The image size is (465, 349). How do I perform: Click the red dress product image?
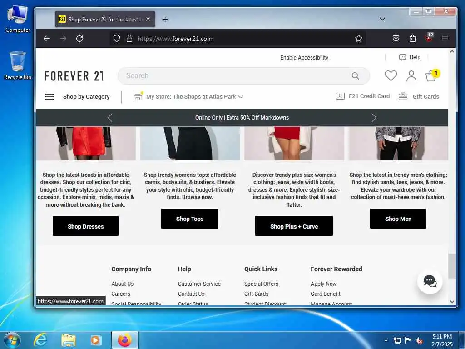click(x=86, y=143)
